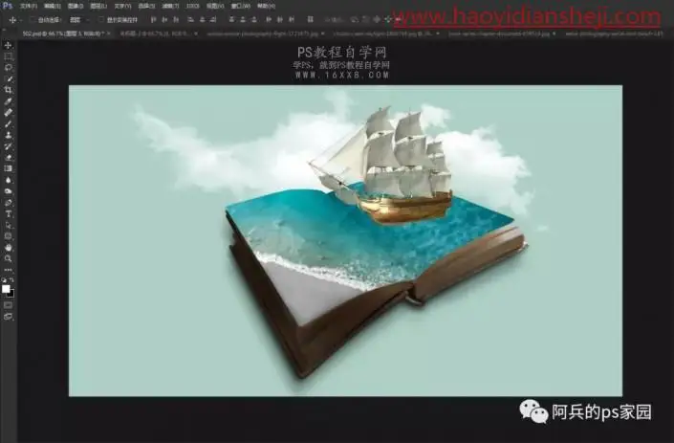This screenshot has height=443, width=674.
Task: Open the 图层 auto-select dropdown
Action: click(80, 20)
